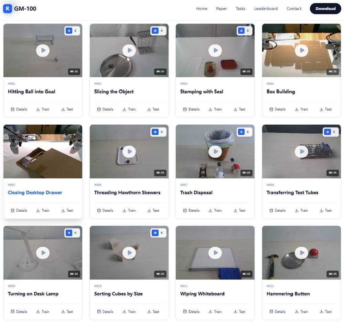Click the GM-100 logo icon
This screenshot has width=344, height=325.
(8, 9)
